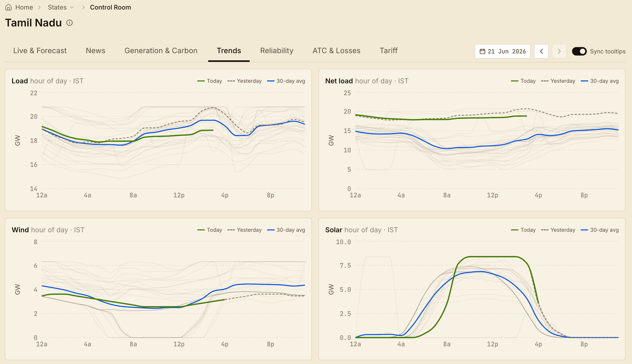
Task: Go to previous day with left chevron
Action: pyautogui.click(x=541, y=51)
